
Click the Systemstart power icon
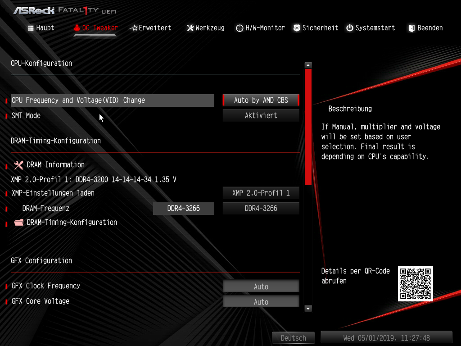tap(349, 28)
